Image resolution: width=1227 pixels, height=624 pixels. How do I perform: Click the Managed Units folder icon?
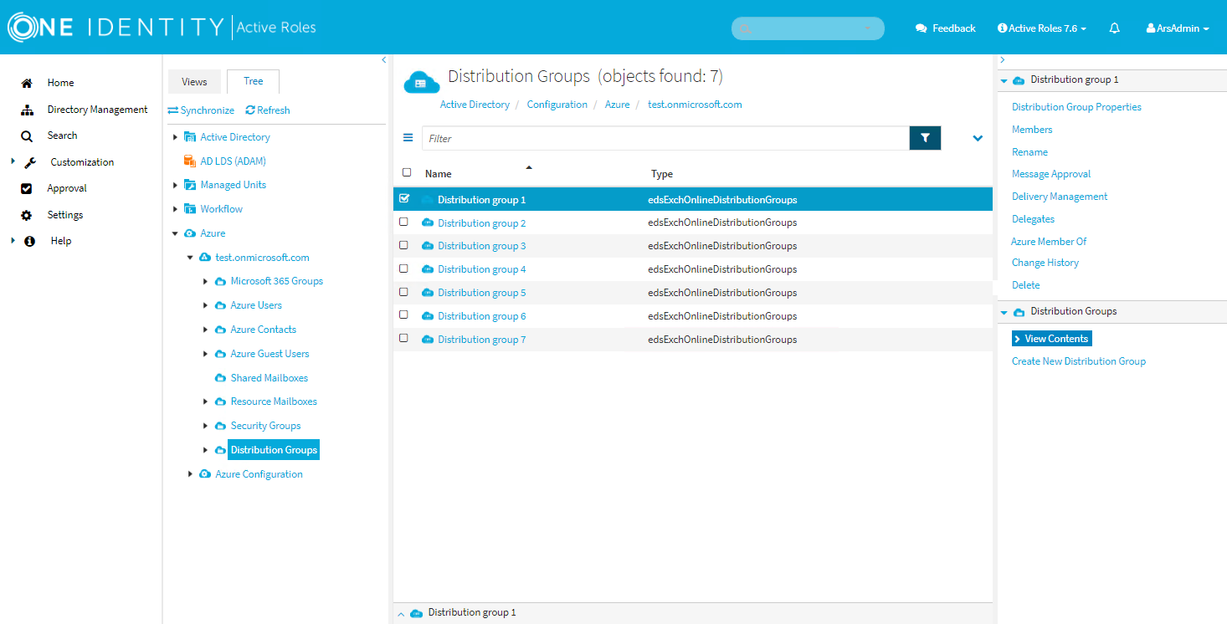pyautogui.click(x=190, y=185)
